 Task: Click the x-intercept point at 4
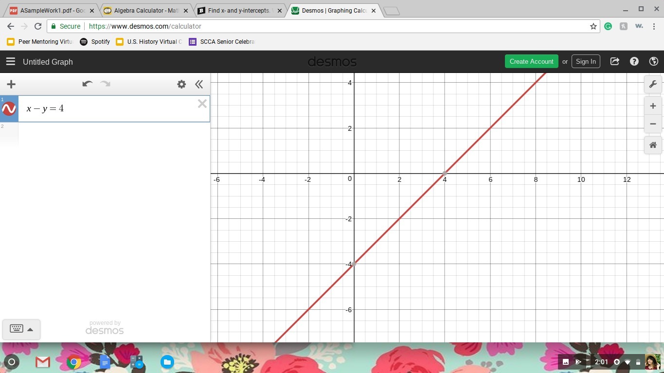pyautogui.click(x=445, y=173)
